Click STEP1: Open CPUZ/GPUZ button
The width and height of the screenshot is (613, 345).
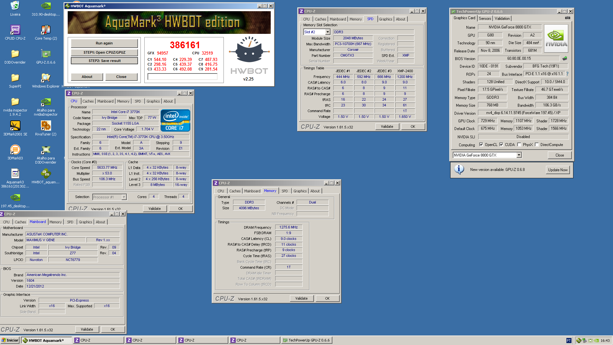coord(104,52)
